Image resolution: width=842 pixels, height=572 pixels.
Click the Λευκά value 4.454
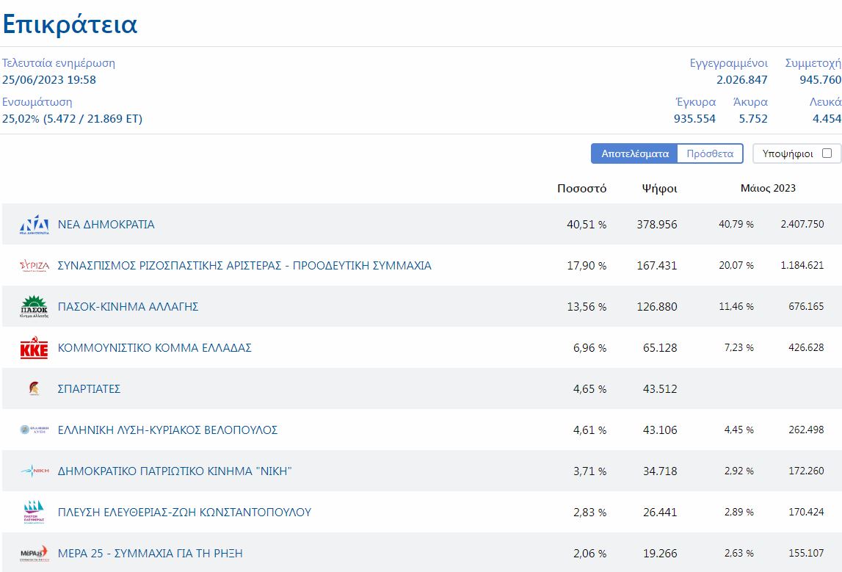click(x=827, y=119)
